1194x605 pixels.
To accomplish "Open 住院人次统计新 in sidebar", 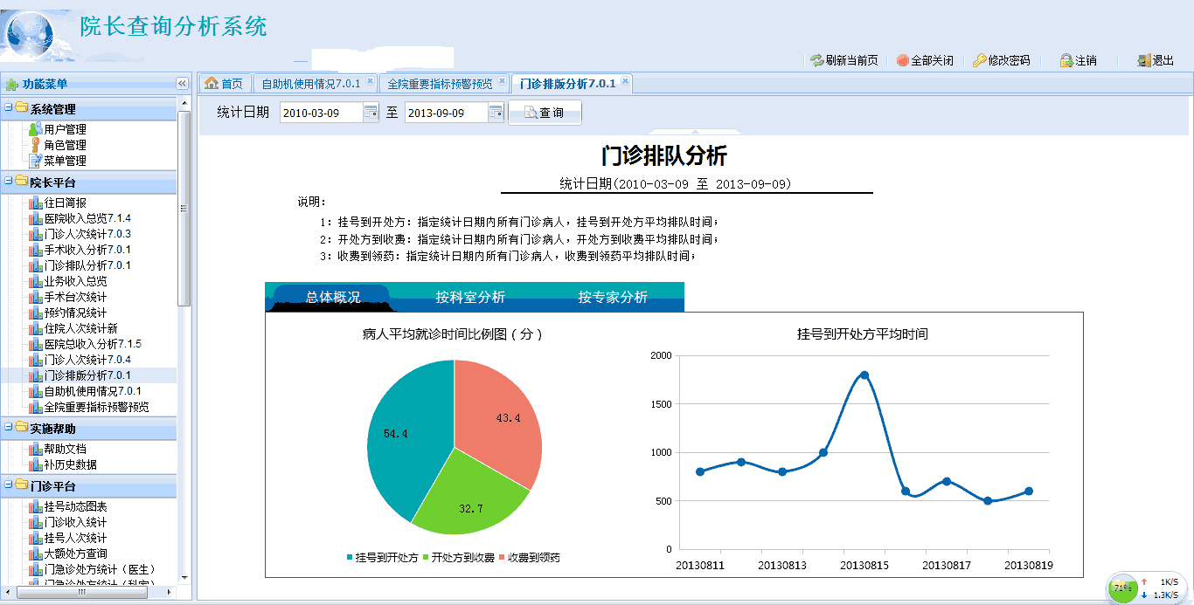I will (80, 328).
